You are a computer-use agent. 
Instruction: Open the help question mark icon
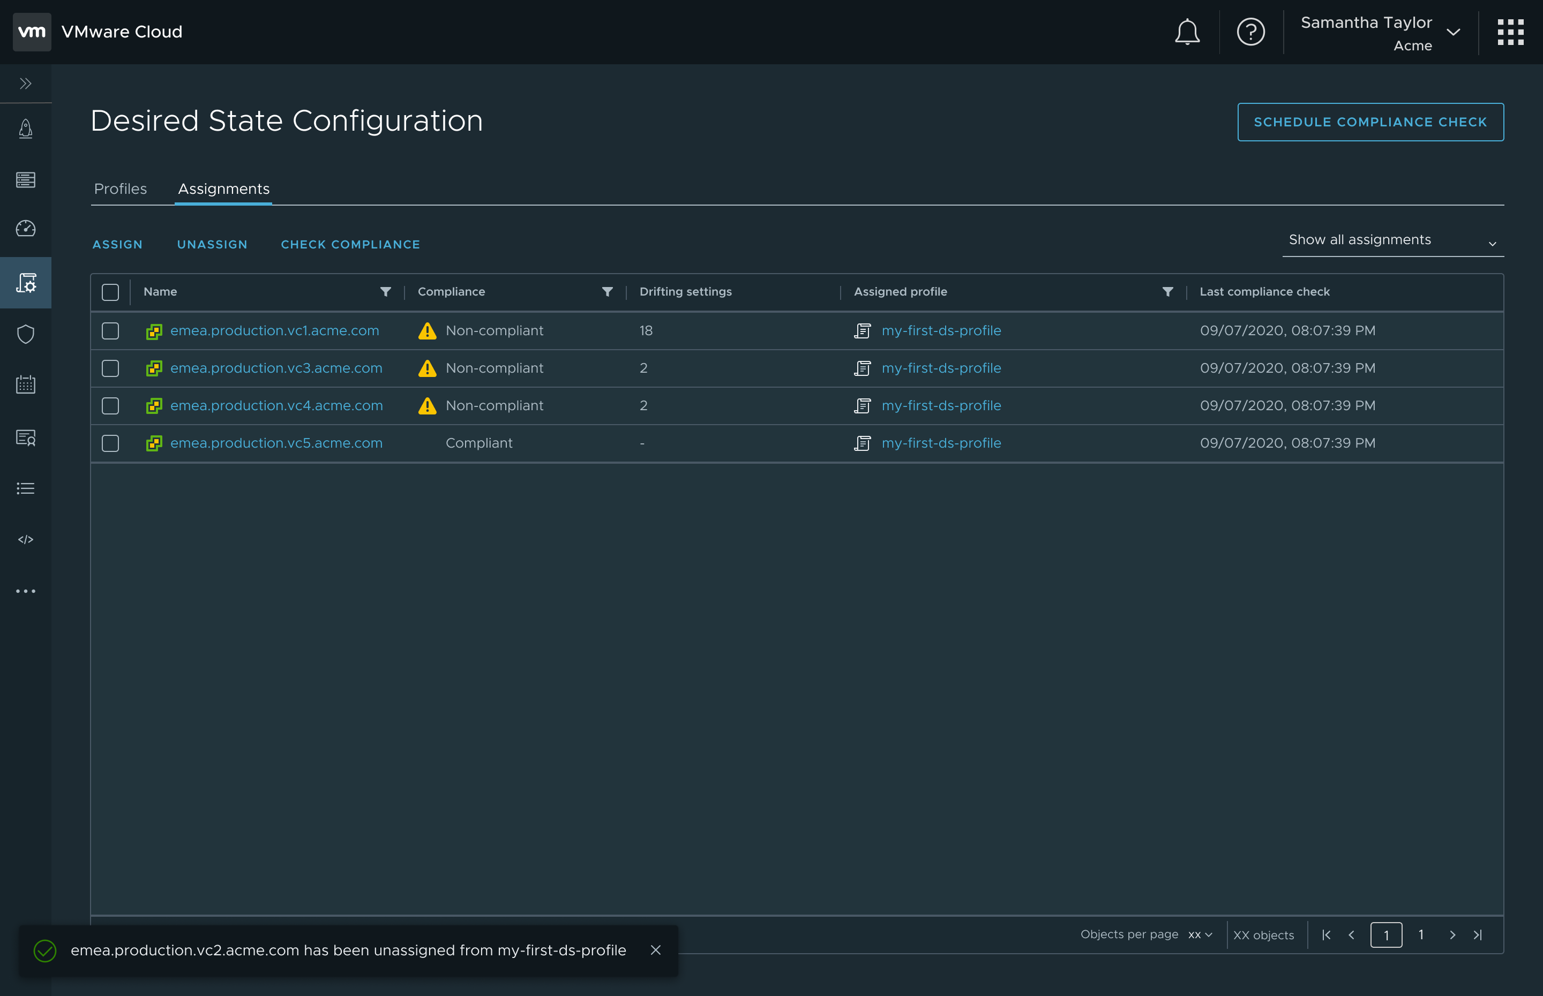(1250, 32)
